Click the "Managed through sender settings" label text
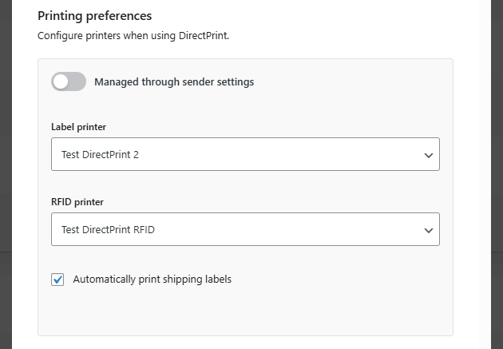503x349 pixels. 174,81
